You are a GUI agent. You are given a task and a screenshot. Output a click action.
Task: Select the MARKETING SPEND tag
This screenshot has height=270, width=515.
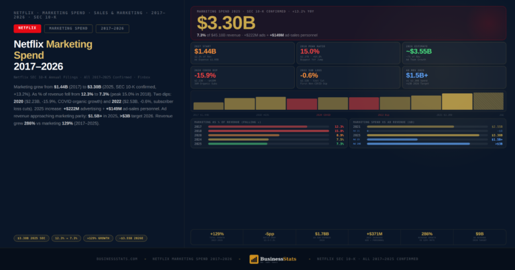pyautogui.click(x=68, y=29)
